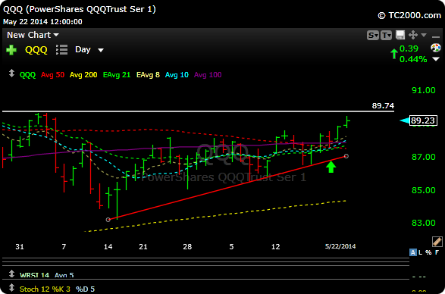Open the Day timeframe dropdown arrow
The height and width of the screenshot is (294, 445).
101,51
